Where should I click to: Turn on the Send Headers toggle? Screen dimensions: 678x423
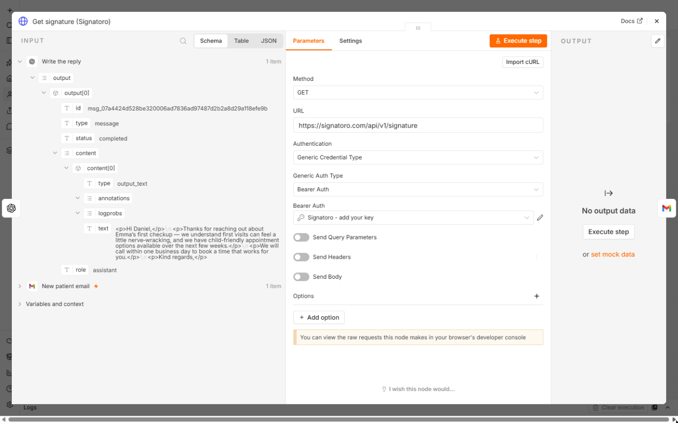301,257
